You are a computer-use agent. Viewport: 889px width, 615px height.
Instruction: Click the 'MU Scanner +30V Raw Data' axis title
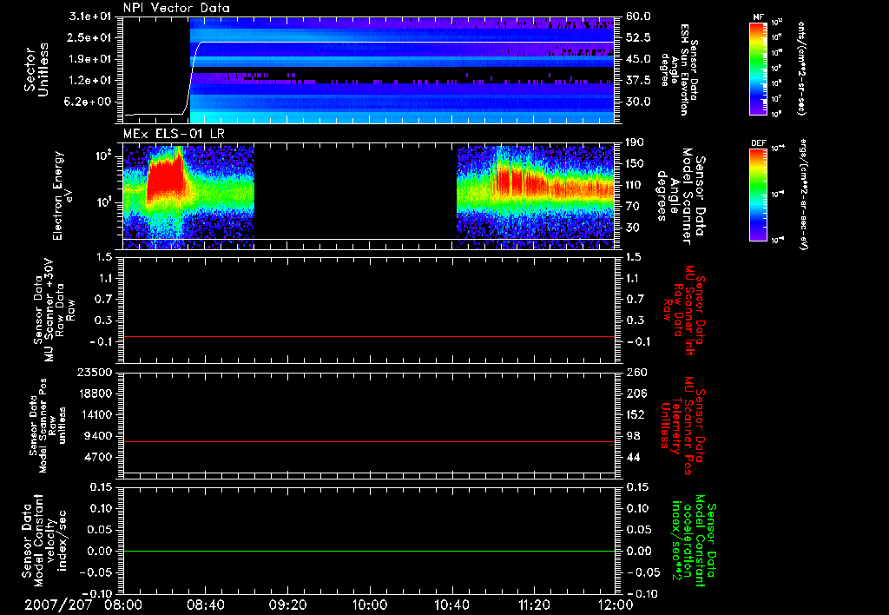click(54, 310)
